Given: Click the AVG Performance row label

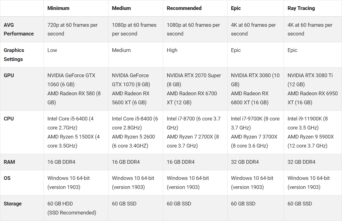Looking at the screenshot, I should 19,29.
